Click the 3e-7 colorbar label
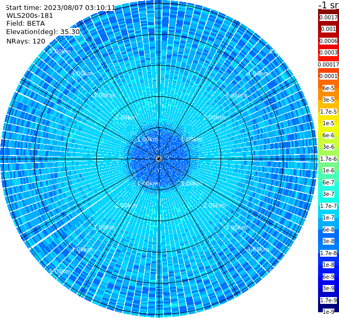The image size is (339, 318). click(x=329, y=194)
